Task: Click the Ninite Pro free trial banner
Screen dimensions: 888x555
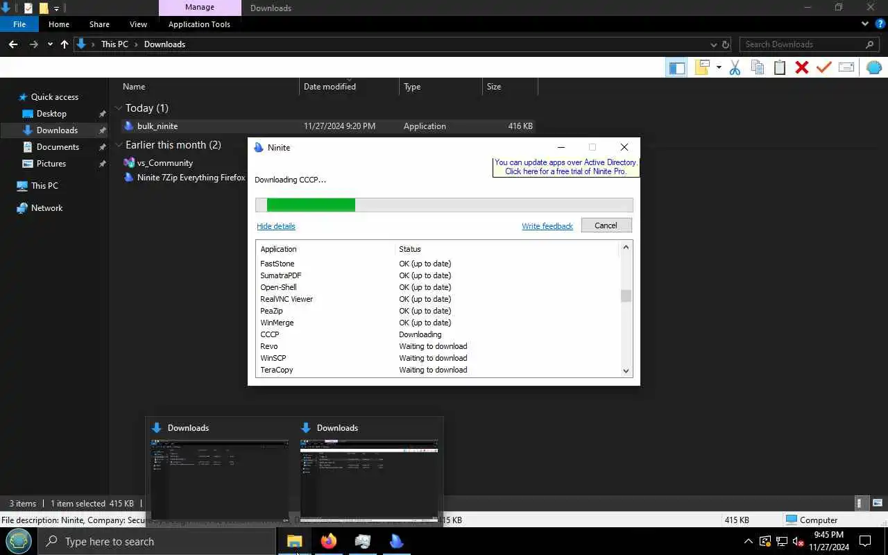Action: click(x=566, y=167)
